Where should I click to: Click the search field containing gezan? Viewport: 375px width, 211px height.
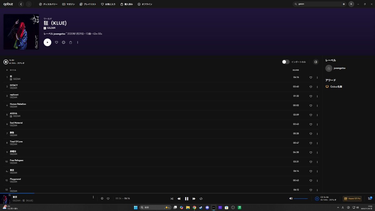pyautogui.click(x=319, y=4)
